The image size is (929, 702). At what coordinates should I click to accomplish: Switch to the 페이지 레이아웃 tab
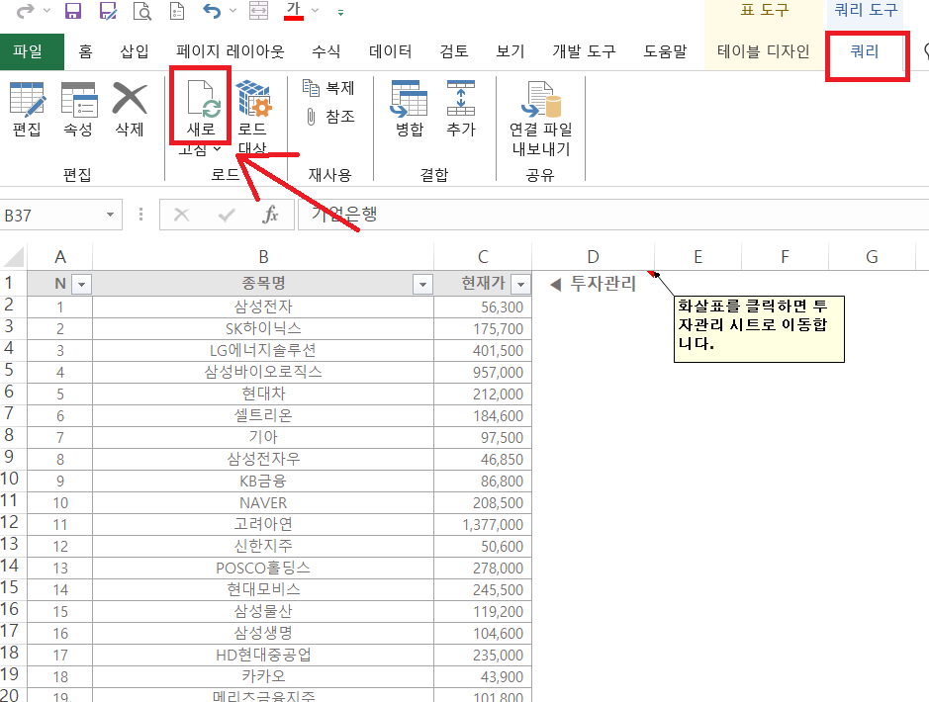coord(231,51)
